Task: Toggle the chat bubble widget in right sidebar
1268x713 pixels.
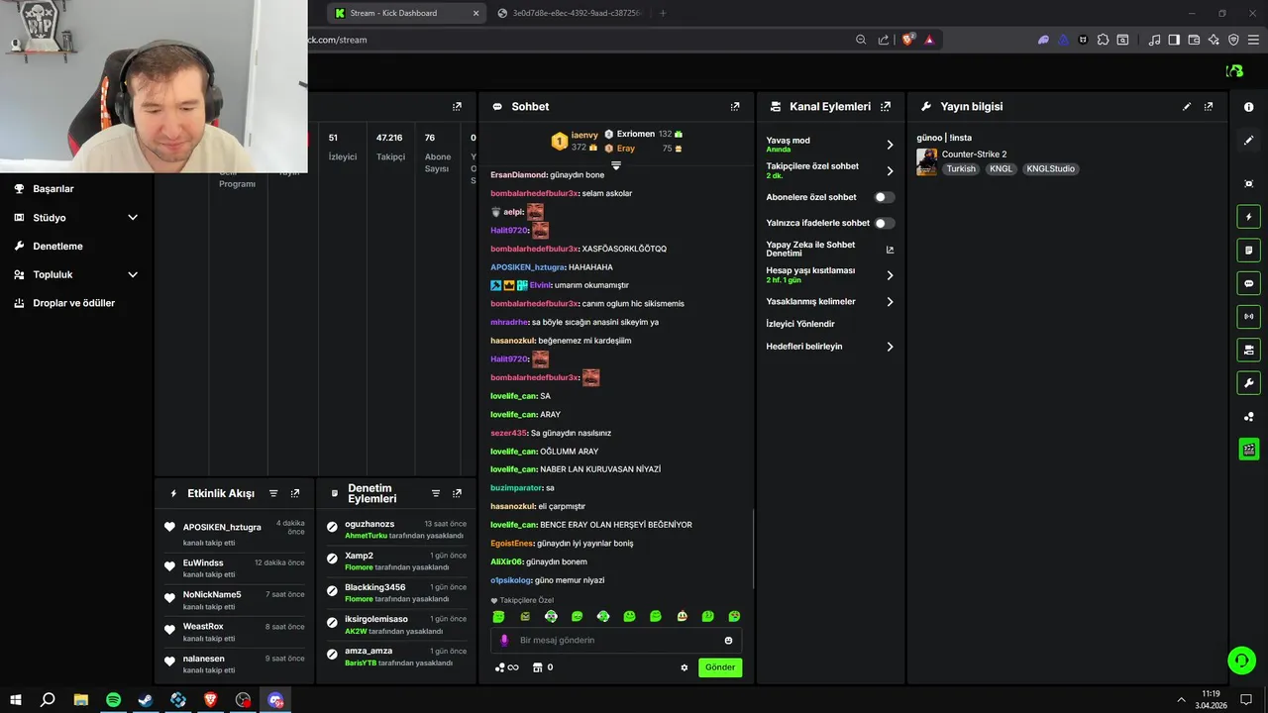Action: (1248, 283)
